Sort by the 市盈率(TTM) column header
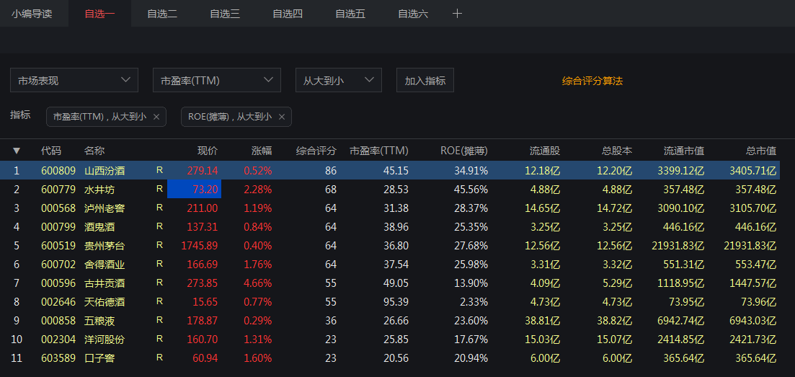Image resolution: width=795 pixels, height=377 pixels. pos(379,151)
